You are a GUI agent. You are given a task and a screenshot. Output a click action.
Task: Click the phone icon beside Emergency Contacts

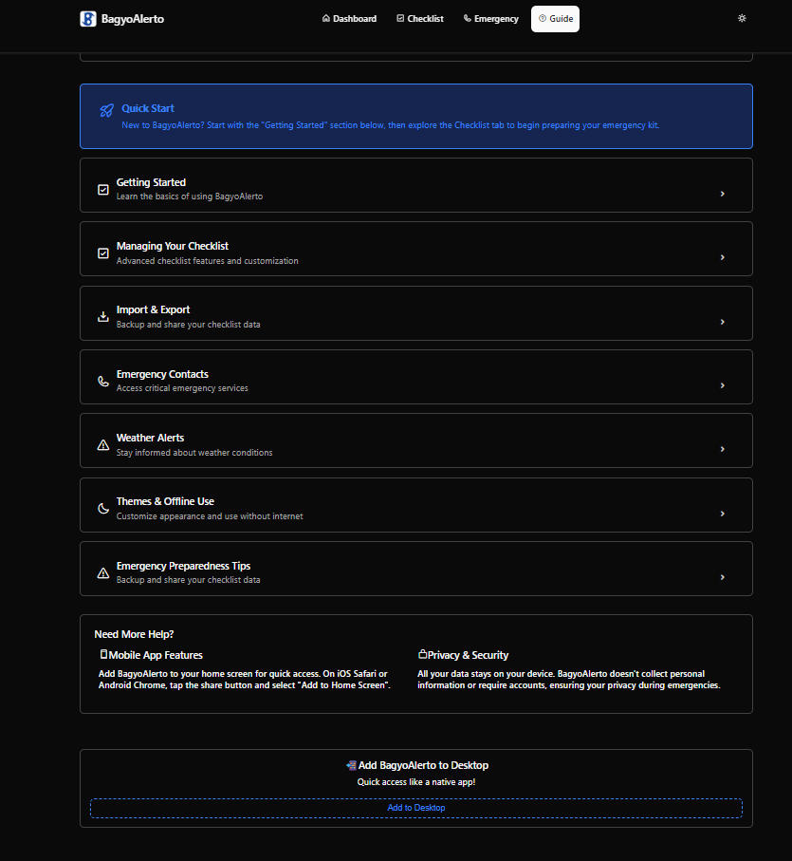[x=103, y=381]
